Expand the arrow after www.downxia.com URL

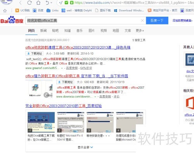(95, 97)
